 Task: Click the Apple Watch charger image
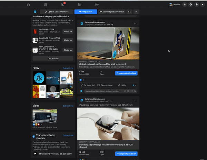click(108, 124)
